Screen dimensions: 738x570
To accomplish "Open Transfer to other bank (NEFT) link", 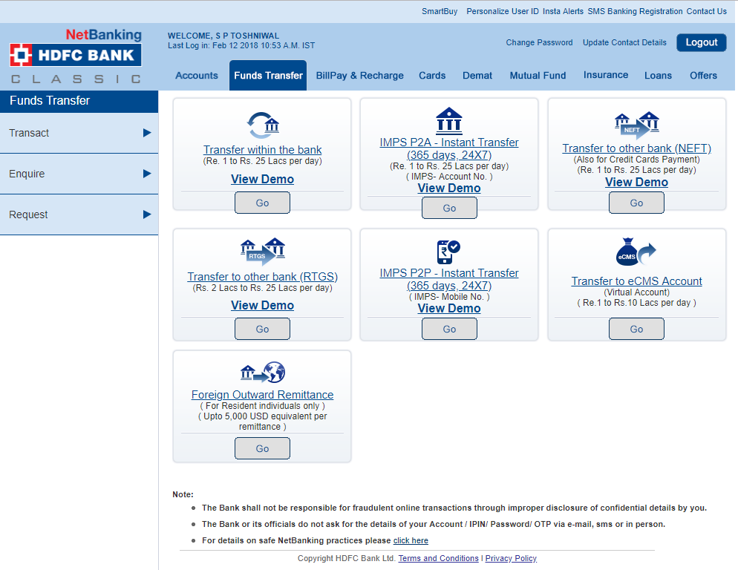I will (636, 148).
